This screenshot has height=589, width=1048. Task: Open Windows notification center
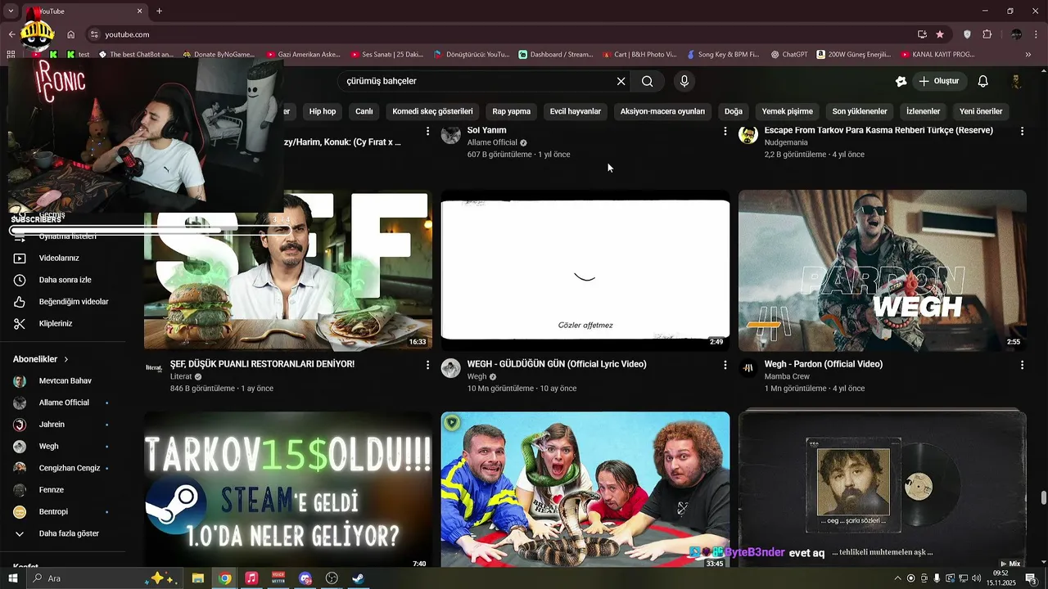[1032, 578]
